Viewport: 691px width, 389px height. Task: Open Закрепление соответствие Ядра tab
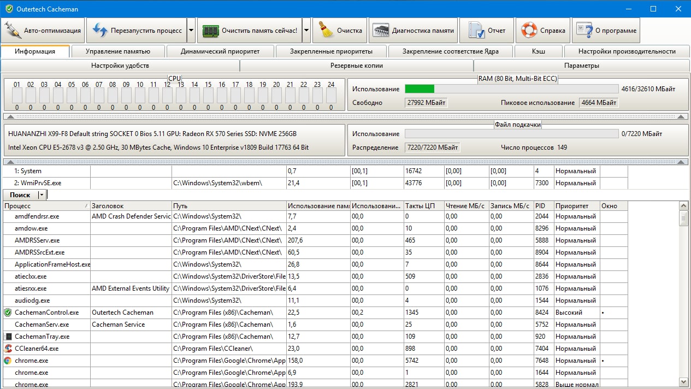point(451,51)
